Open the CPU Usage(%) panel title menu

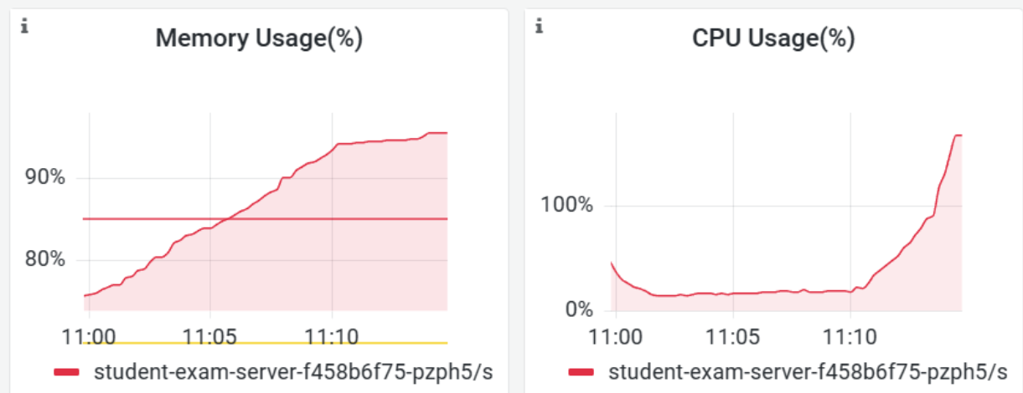(x=773, y=38)
